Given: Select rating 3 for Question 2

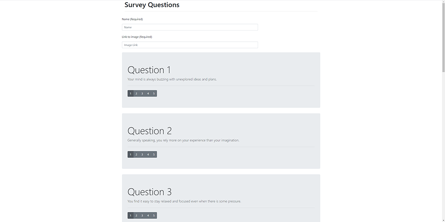Looking at the screenshot, I should tap(142, 155).
